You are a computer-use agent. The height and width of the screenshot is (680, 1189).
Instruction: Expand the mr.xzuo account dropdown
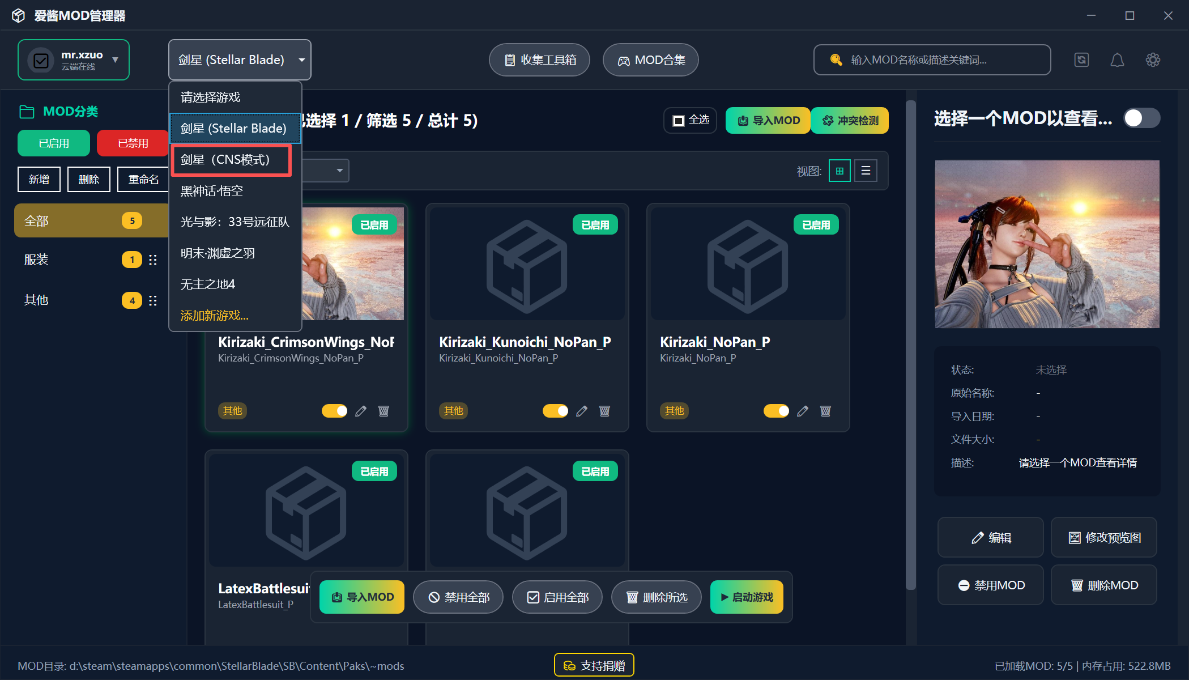(x=115, y=59)
